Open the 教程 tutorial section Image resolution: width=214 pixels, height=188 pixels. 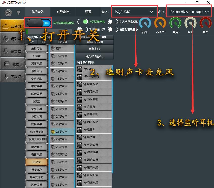pyautogui.click(x=12, y=64)
